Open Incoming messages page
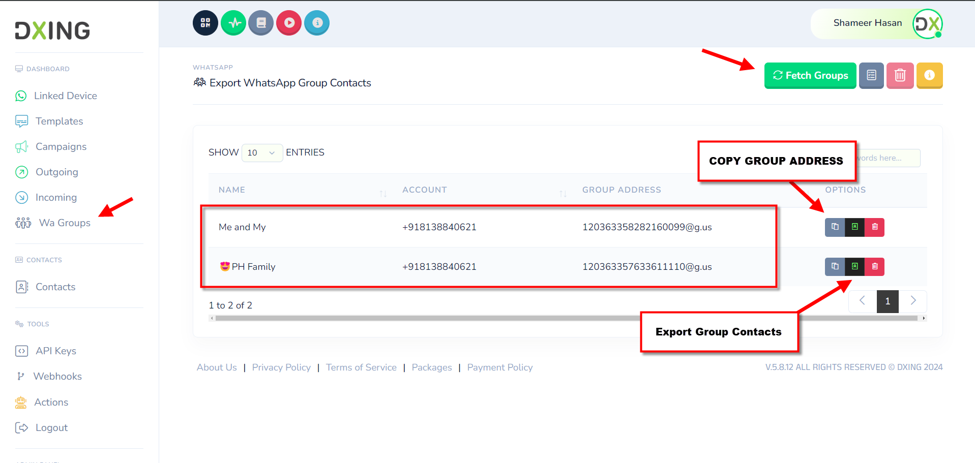975x463 pixels. point(46,197)
